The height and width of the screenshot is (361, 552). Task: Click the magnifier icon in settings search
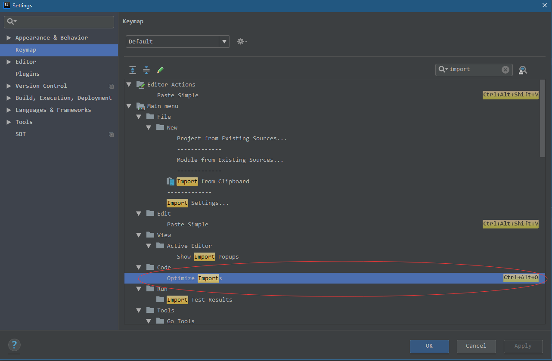click(x=11, y=22)
